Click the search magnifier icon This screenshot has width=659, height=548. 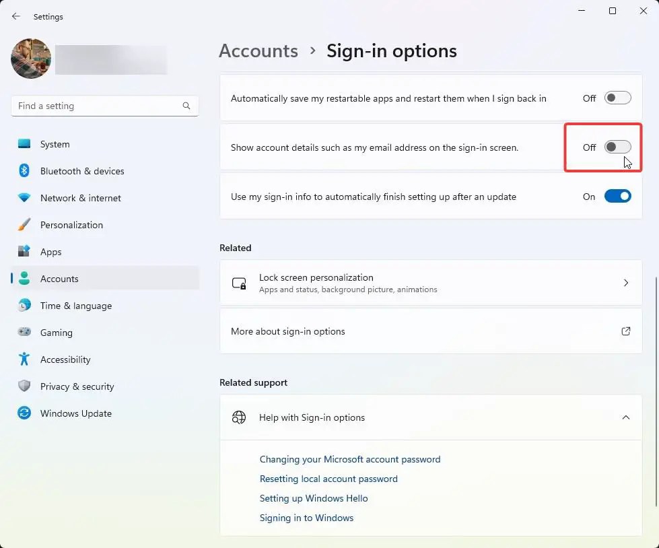[x=186, y=106]
